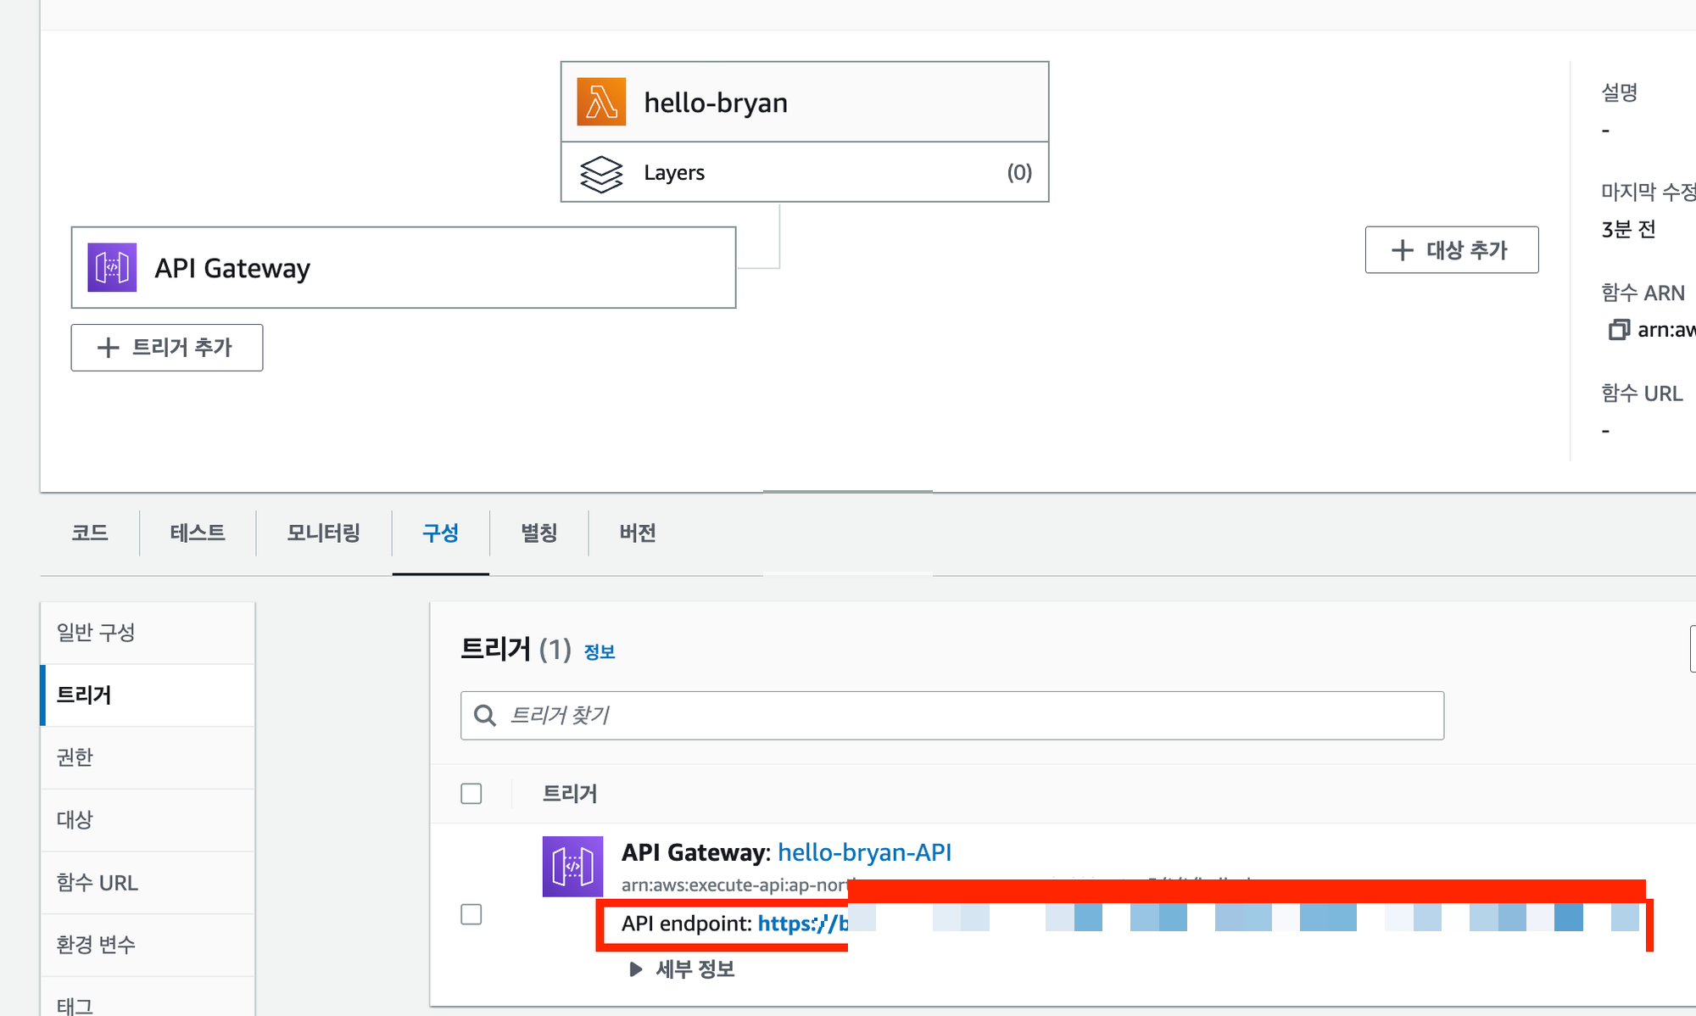Check the hello-bryan-API trigger row checkbox
Image resolution: width=1696 pixels, height=1016 pixels.
[471, 914]
